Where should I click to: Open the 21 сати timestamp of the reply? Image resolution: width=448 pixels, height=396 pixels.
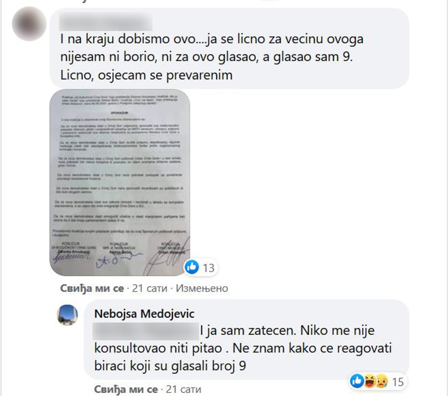click(183, 389)
